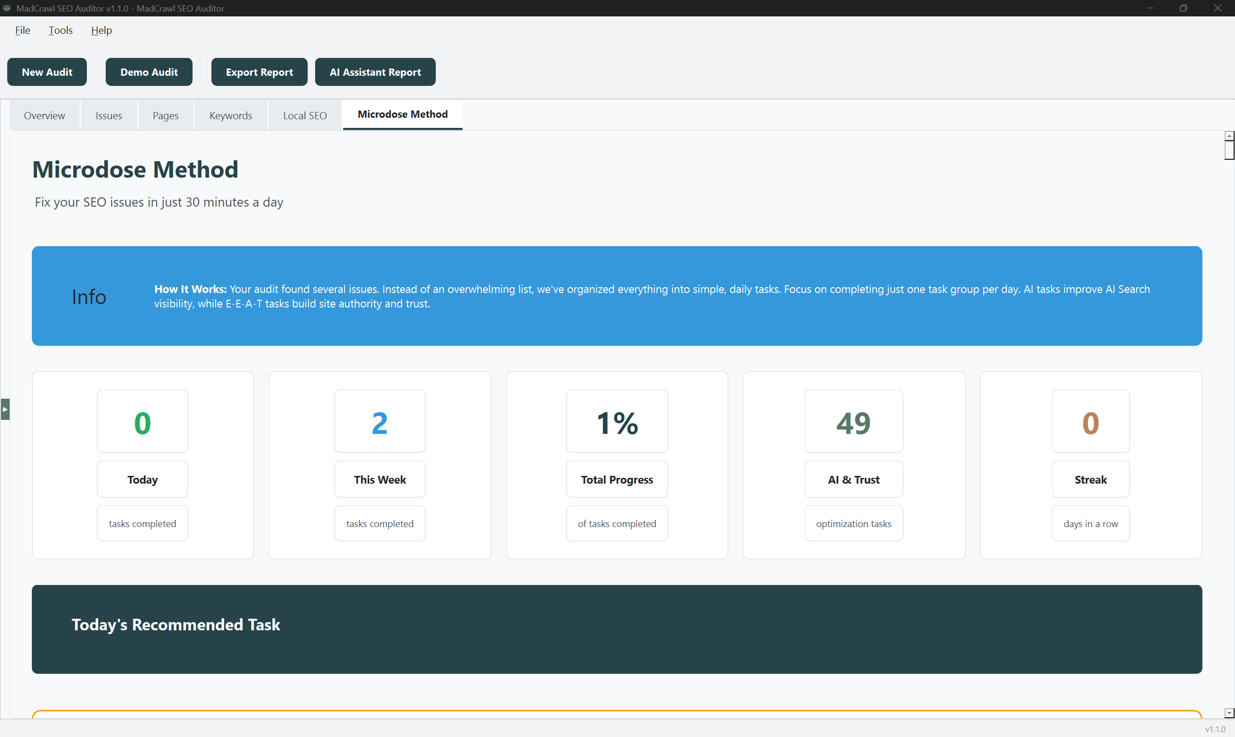Image resolution: width=1235 pixels, height=737 pixels.
Task: Switch to the Issues tab
Action: pos(109,116)
